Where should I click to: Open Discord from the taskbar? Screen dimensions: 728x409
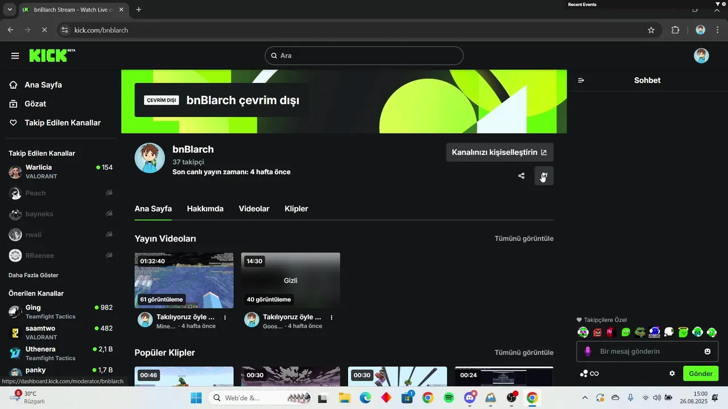click(470, 398)
